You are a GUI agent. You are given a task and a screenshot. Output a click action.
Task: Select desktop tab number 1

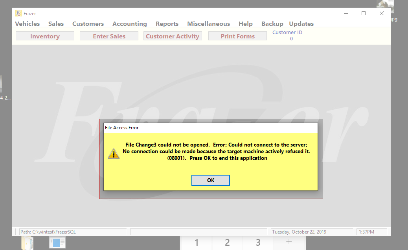pyautogui.click(x=197, y=243)
